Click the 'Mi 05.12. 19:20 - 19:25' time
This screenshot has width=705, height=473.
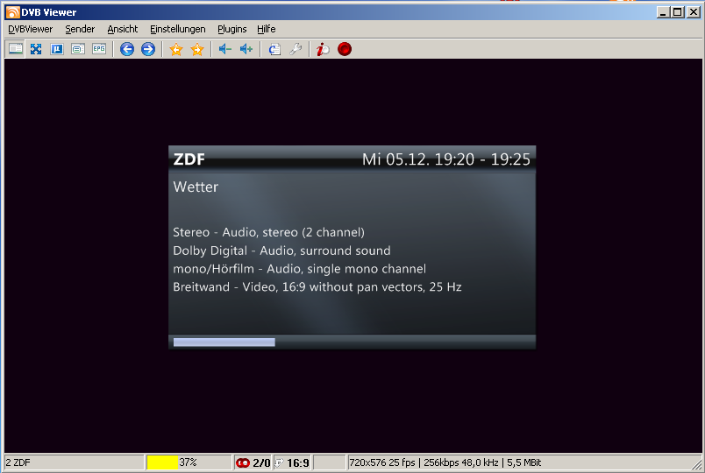446,159
